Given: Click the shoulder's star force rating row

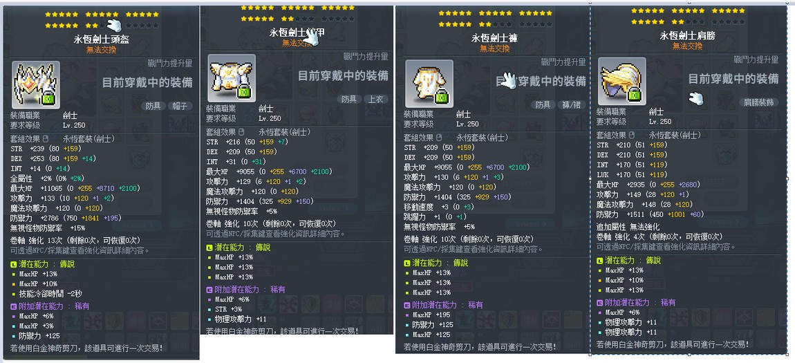Looking at the screenshot, I should [688, 16].
